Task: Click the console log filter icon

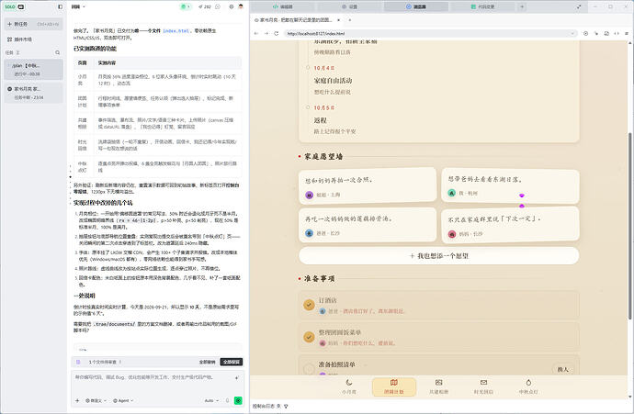Action: click(286, 407)
